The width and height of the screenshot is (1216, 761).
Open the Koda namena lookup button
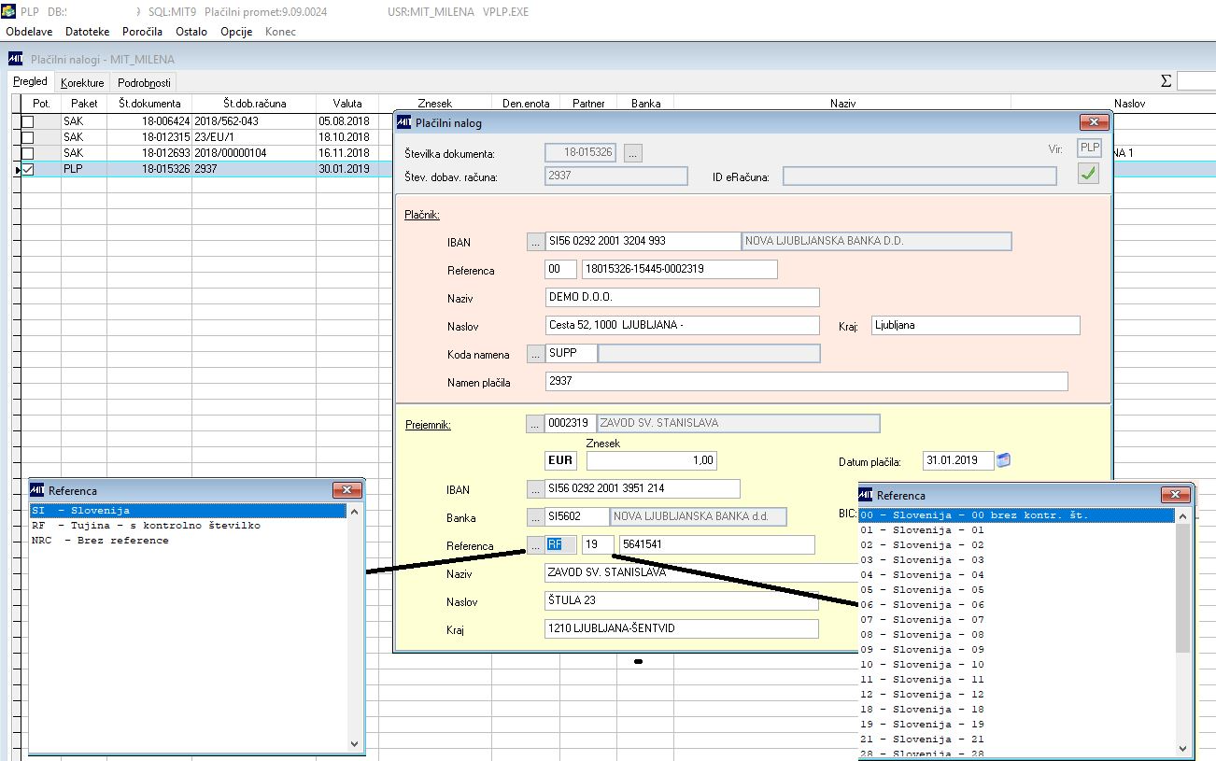[x=535, y=354]
